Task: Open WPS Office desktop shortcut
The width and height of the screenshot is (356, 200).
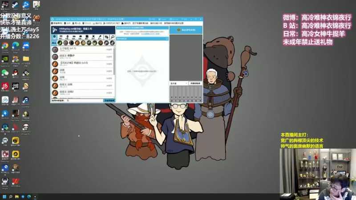Action: coord(16,183)
